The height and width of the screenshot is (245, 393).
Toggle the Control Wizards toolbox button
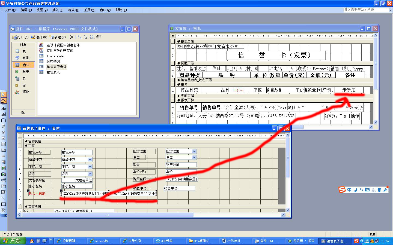pyautogui.click(x=4, y=101)
